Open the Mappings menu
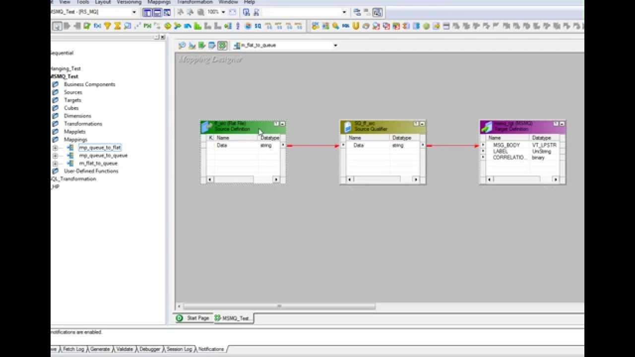Screen dimensions: 635x357 159,2
